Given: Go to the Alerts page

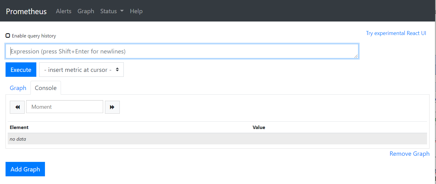Looking at the screenshot, I should point(63,11).
